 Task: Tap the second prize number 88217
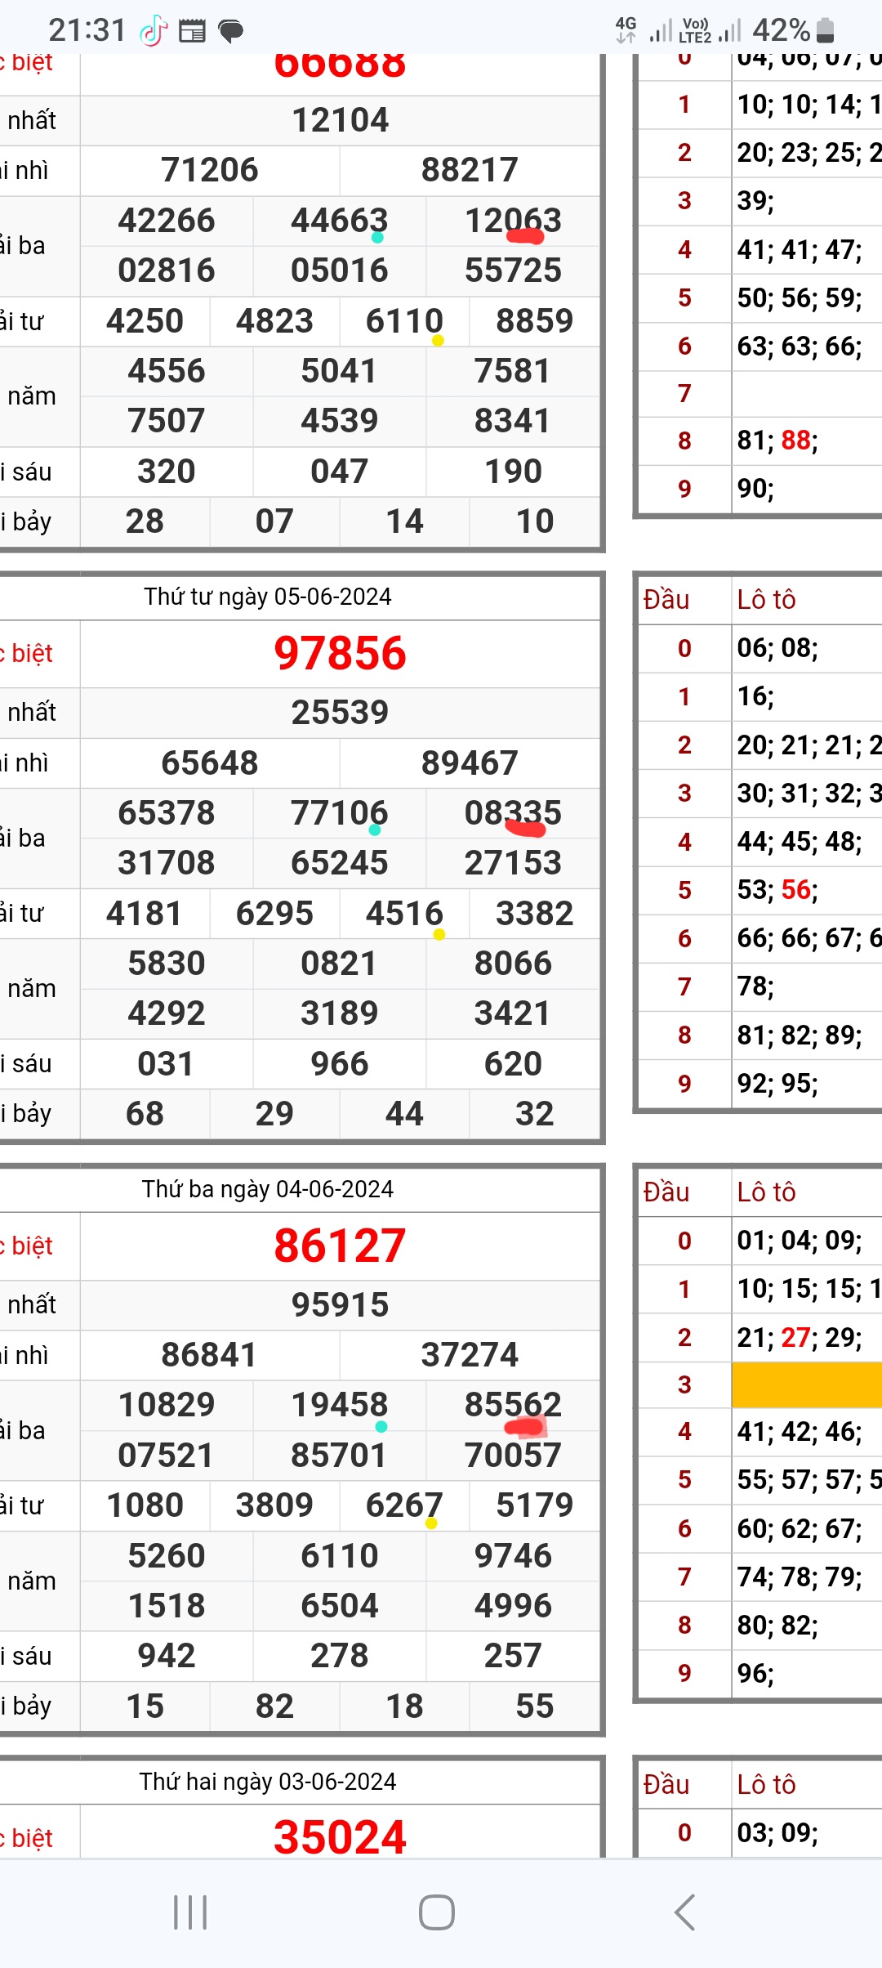470,171
